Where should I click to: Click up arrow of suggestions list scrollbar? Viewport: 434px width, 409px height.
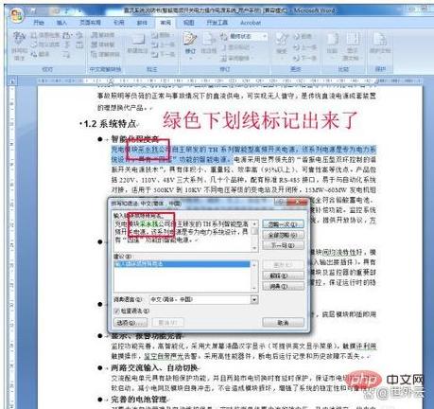[254, 264]
